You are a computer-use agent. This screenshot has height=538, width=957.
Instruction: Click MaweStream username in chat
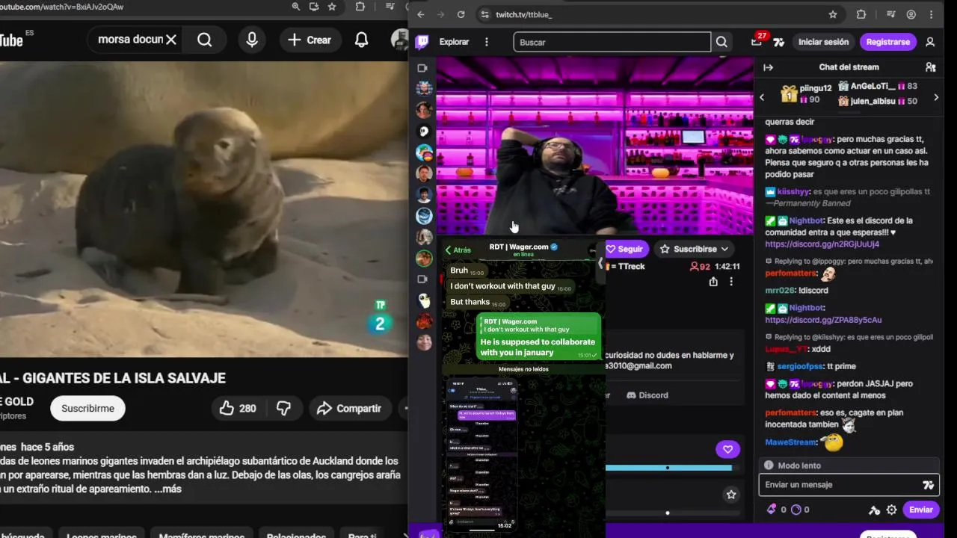coord(790,442)
